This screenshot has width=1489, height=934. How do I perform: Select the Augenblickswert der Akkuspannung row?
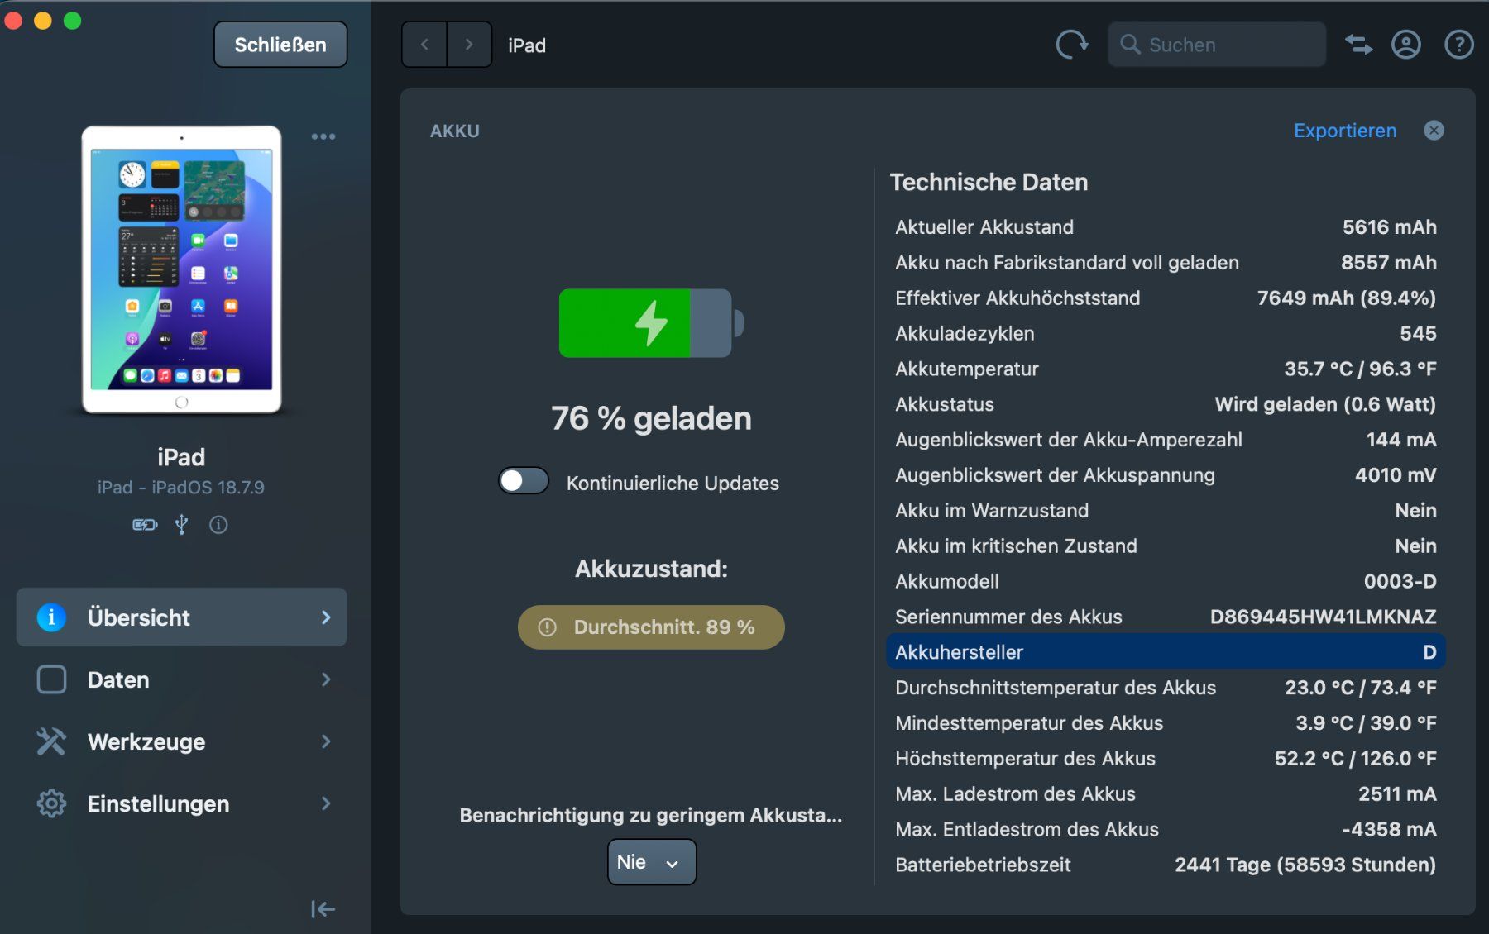(1166, 475)
